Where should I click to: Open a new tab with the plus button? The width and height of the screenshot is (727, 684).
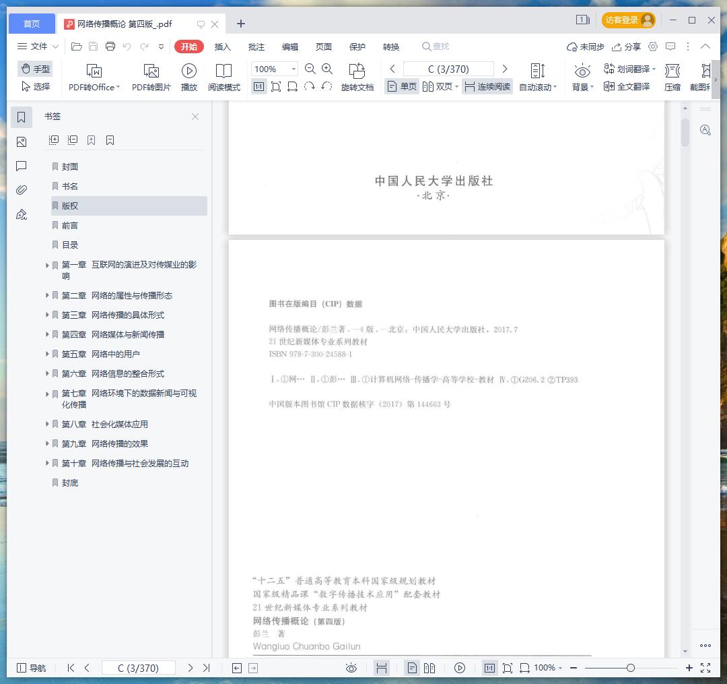coord(241,24)
